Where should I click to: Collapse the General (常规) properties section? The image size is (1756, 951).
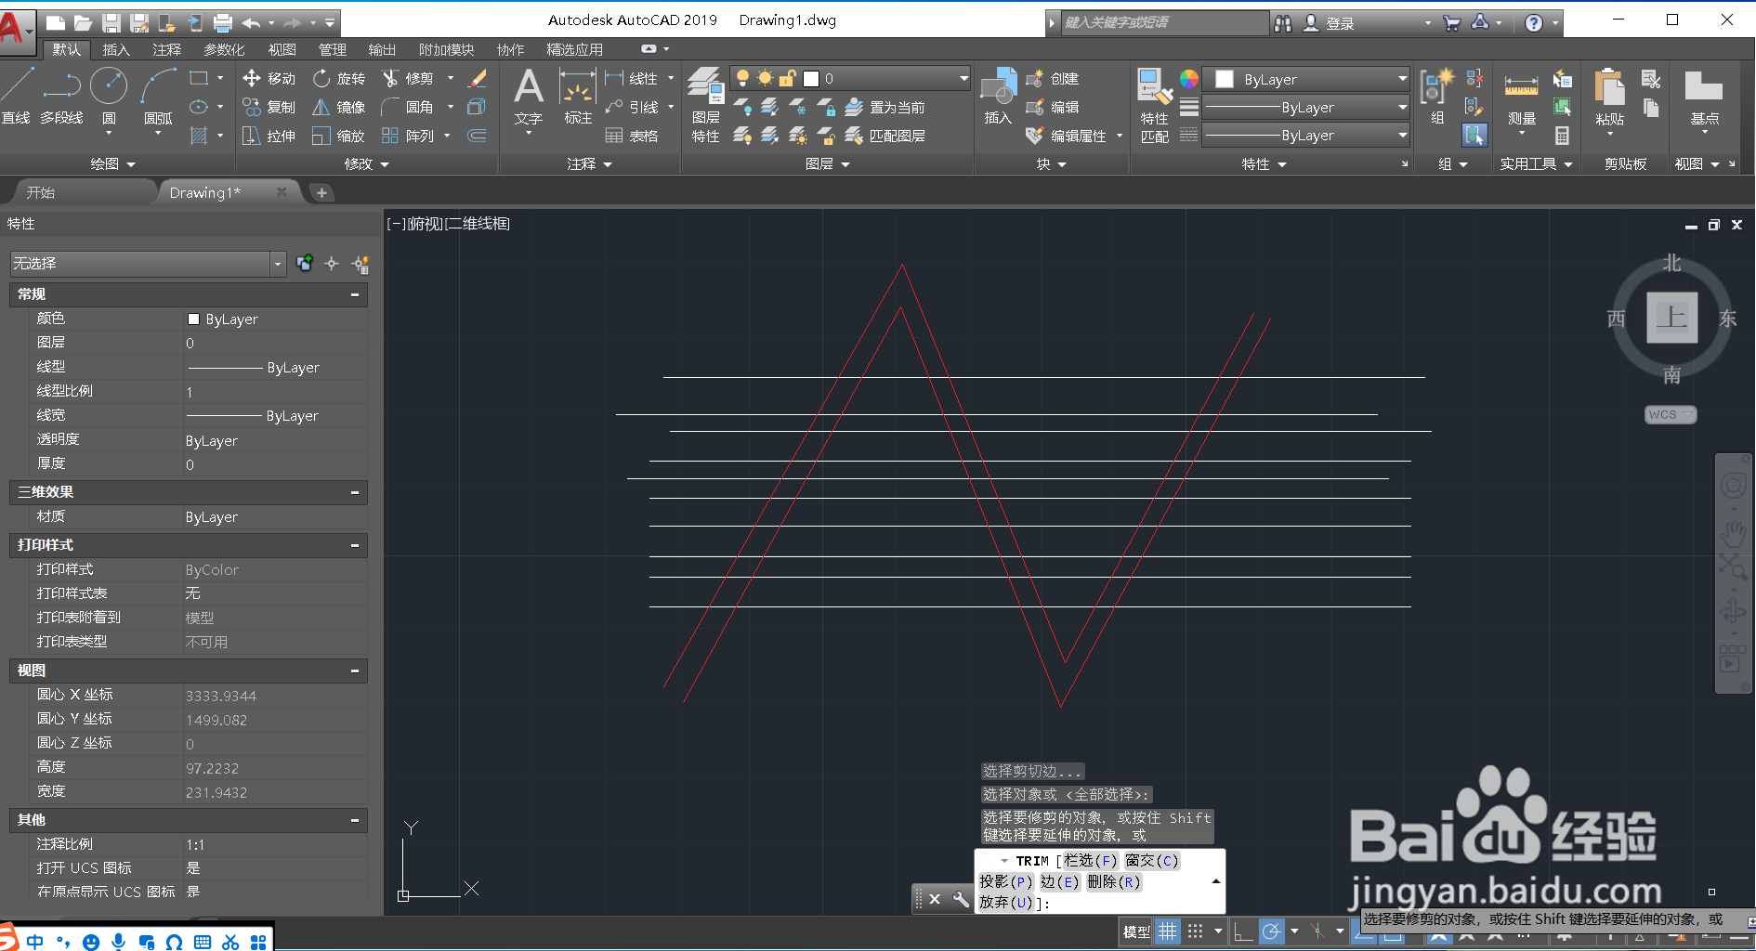click(355, 294)
